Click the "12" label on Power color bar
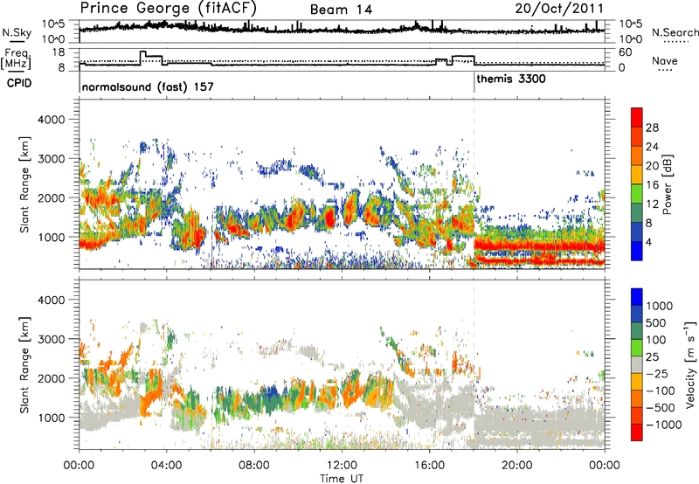The width and height of the screenshot is (699, 484). point(652,204)
